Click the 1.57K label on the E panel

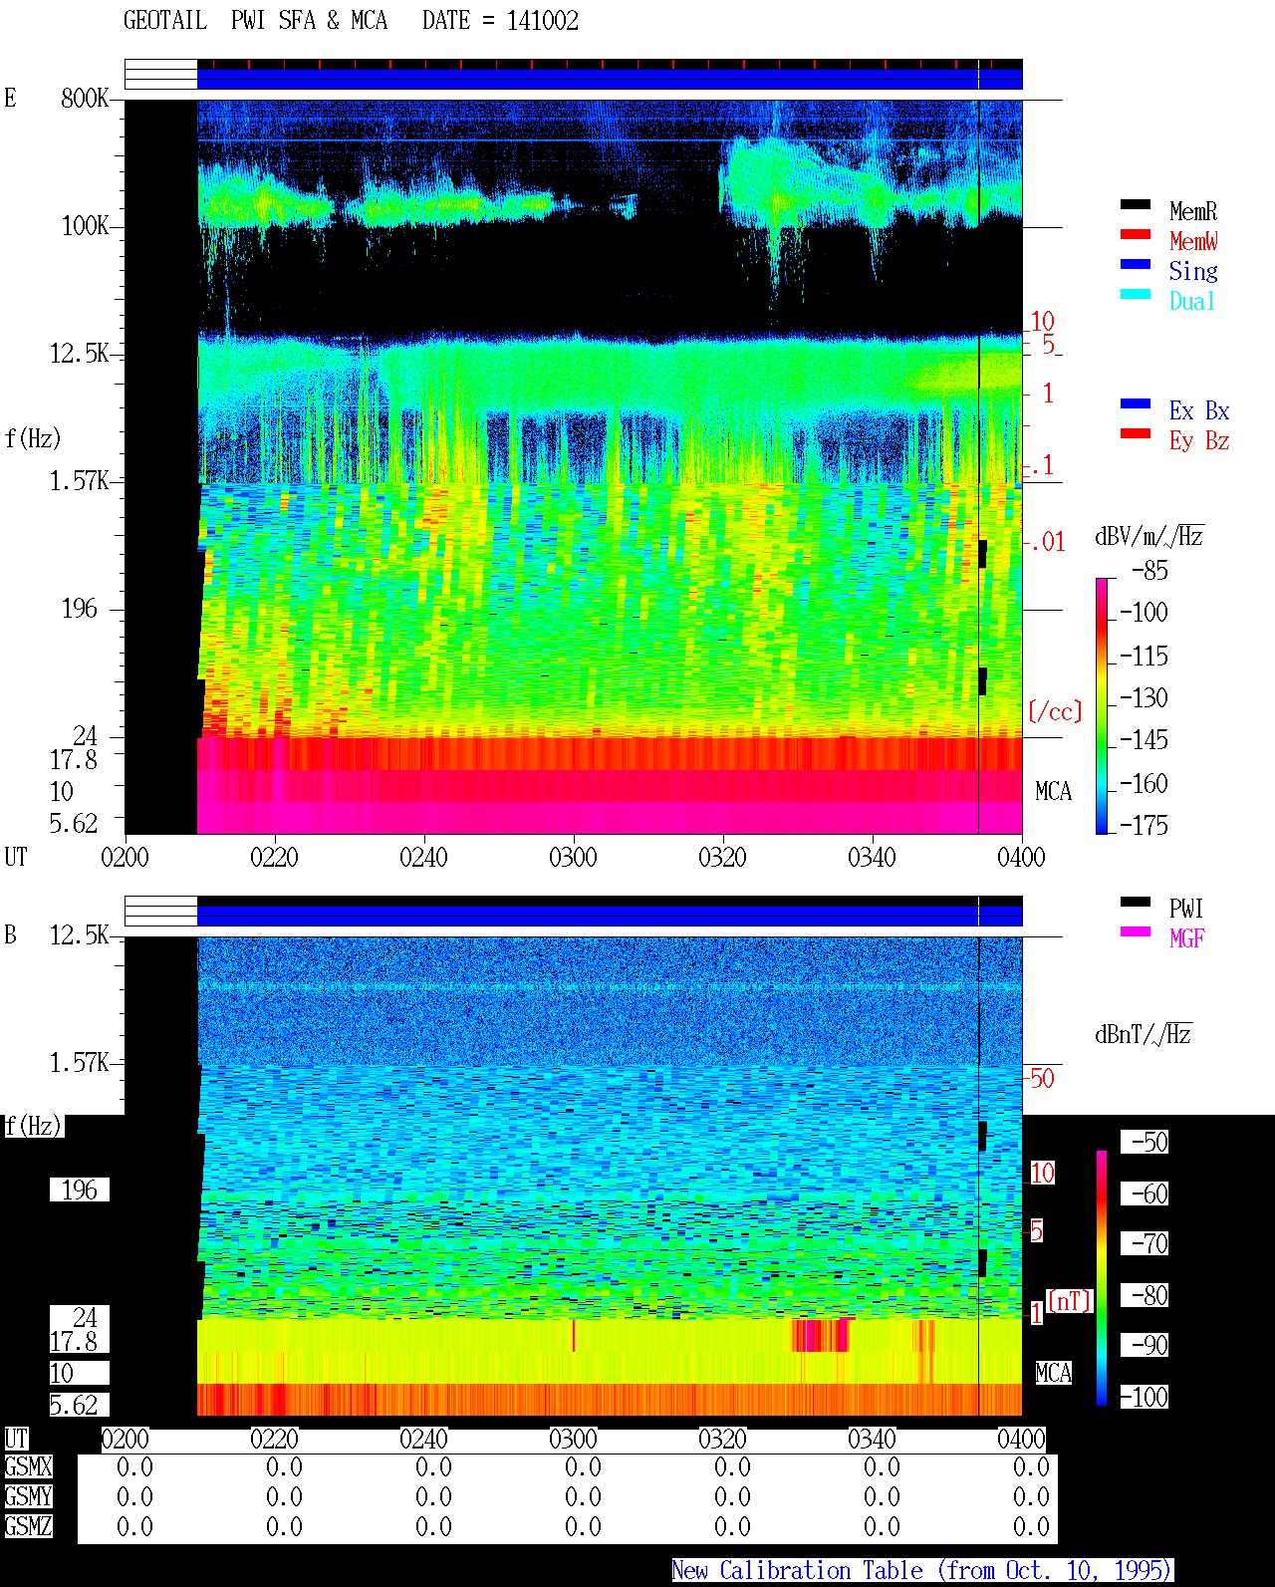pos(80,480)
